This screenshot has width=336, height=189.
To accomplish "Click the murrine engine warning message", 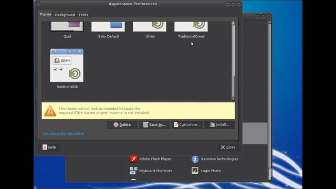I will (x=104, y=111).
